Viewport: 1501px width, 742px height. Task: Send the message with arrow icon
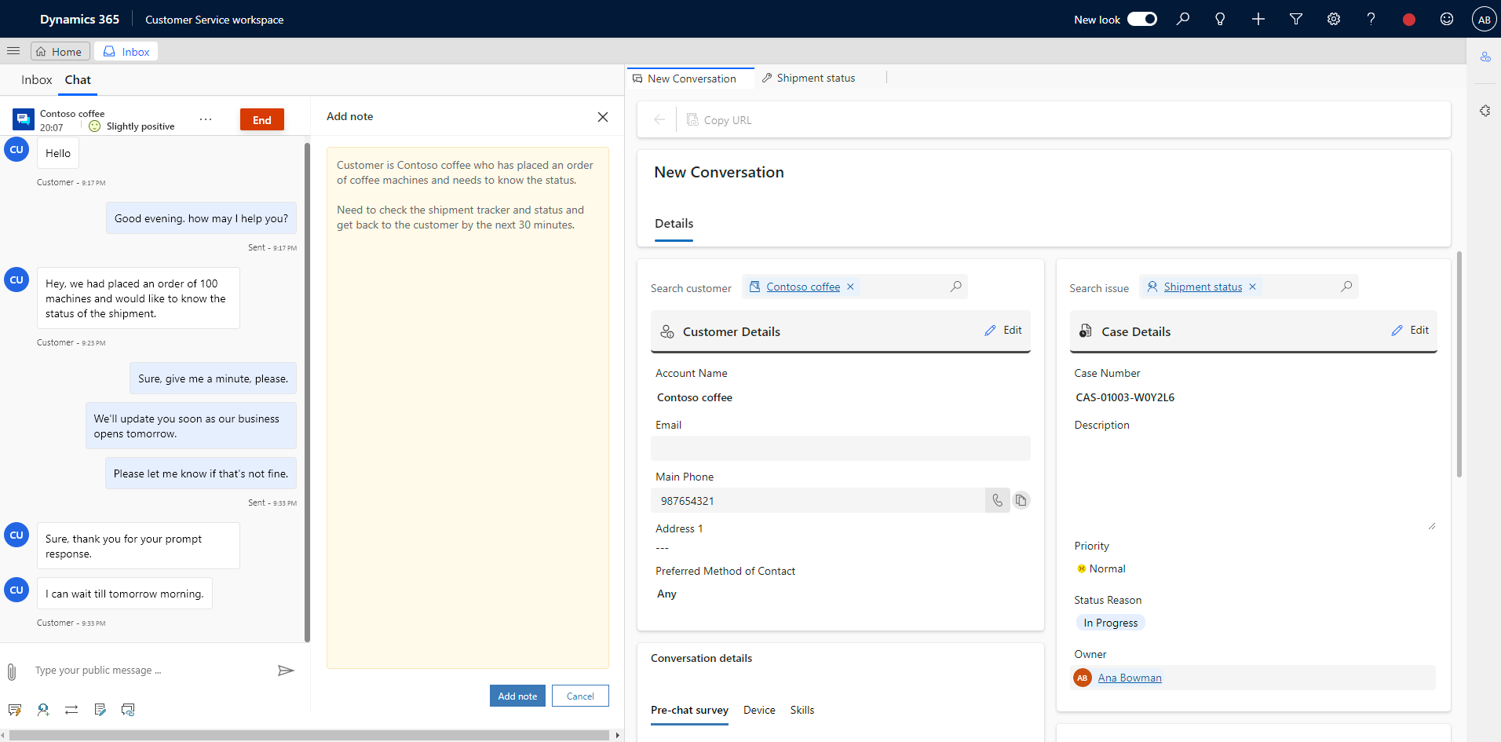click(x=286, y=671)
